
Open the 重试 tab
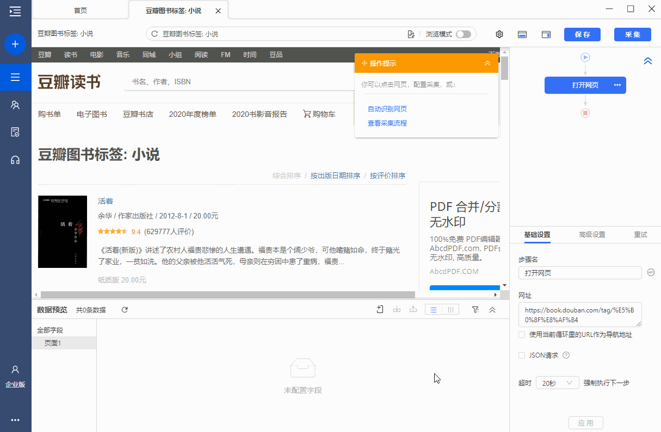pyautogui.click(x=640, y=235)
